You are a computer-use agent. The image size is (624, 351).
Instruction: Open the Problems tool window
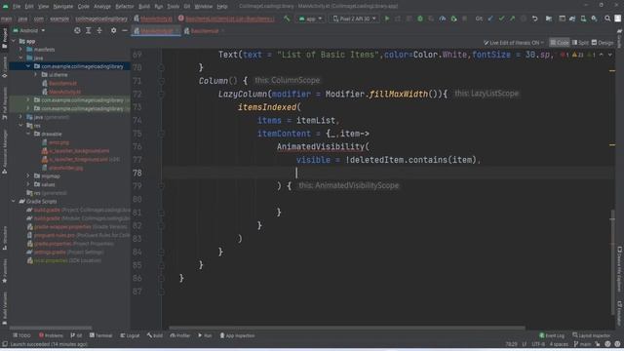(x=51, y=335)
